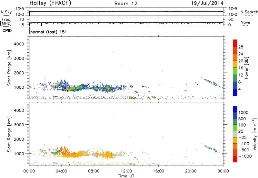Viewport: 258px width, 178px height.
Task: Select the "4000" range tick in power panel
Action: (x=19, y=44)
